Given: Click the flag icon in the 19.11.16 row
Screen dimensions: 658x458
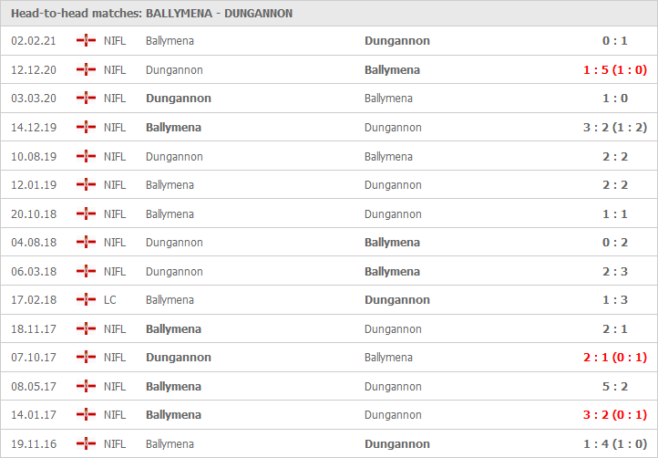Looking at the screenshot, I should click(87, 444).
